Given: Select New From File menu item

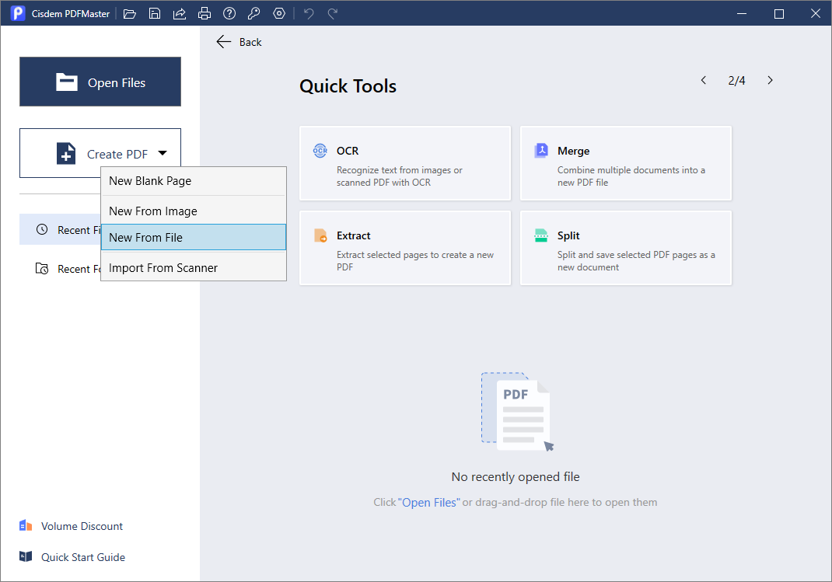Looking at the screenshot, I should [x=194, y=237].
